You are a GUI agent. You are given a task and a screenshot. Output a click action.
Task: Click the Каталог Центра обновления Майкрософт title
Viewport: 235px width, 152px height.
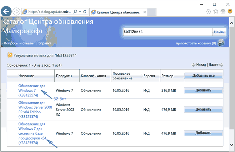click(x=48, y=26)
